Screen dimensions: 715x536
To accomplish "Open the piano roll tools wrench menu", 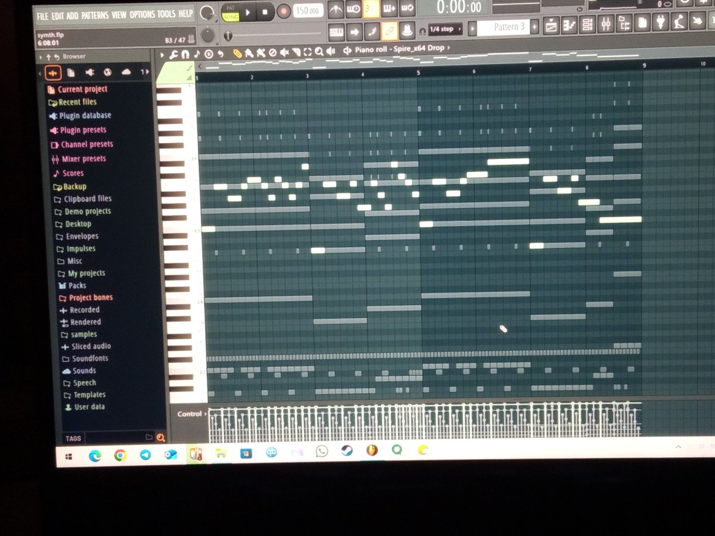I will coord(173,54).
